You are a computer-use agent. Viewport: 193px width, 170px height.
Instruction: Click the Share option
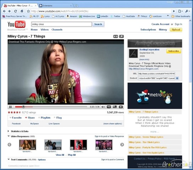(30, 118)
